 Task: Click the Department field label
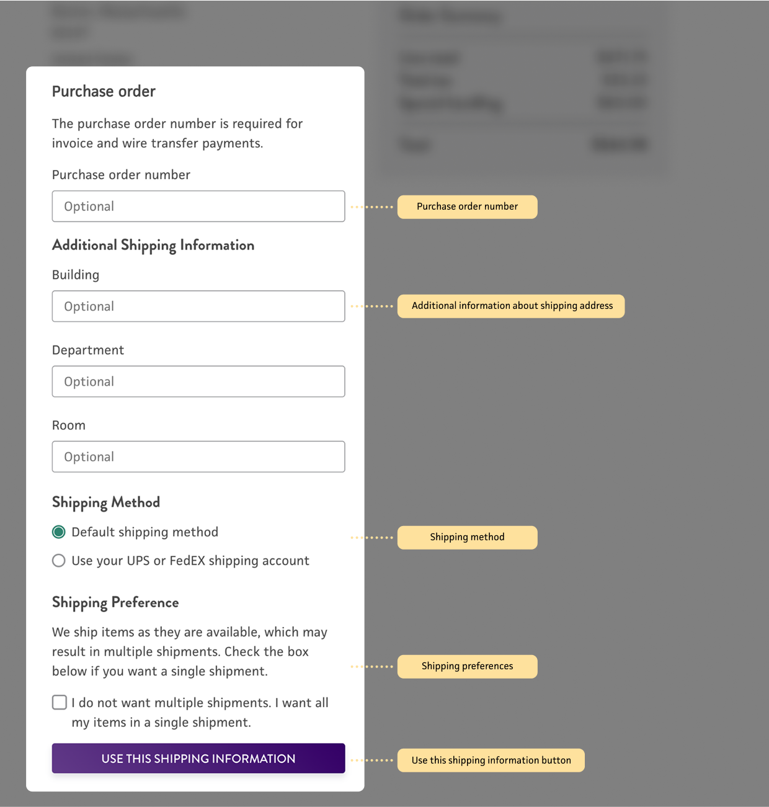coord(88,350)
